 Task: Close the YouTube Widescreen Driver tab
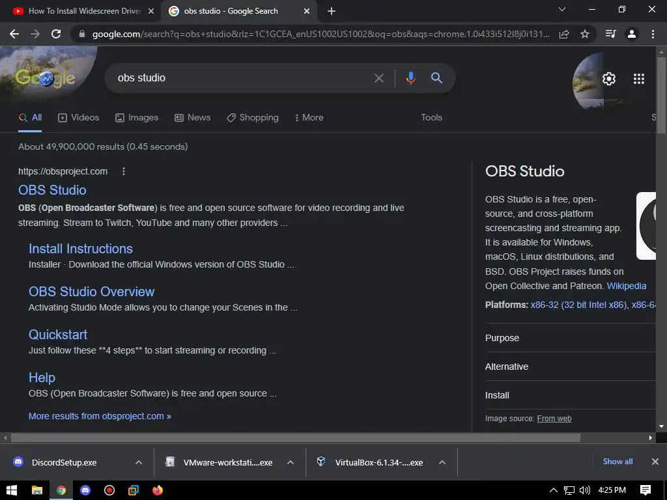point(151,11)
